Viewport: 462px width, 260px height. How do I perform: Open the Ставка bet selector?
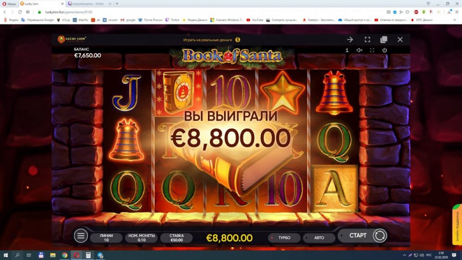176,238
